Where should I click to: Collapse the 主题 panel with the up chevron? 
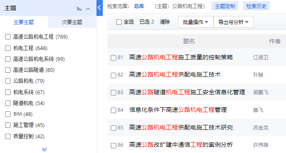88,8
